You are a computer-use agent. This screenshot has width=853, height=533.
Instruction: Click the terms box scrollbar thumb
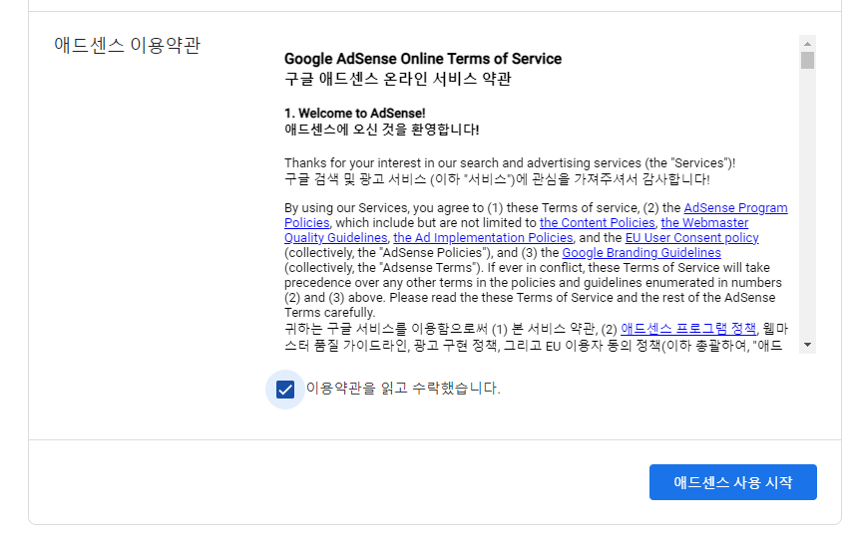pos(807,61)
